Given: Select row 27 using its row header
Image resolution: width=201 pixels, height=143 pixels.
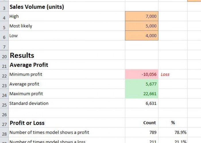Looking at the screenshot, I should click(4, 123).
